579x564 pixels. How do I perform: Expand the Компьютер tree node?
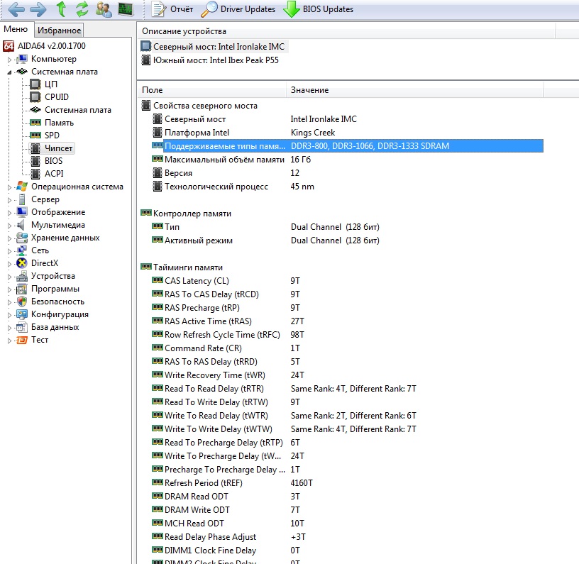[10, 59]
